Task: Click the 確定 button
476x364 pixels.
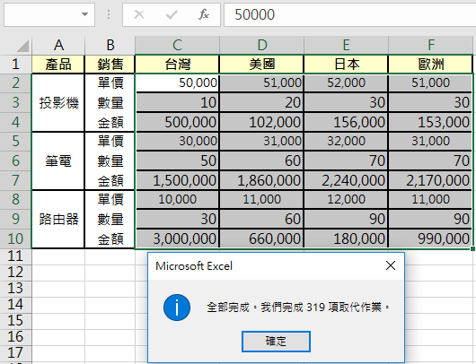Action: pos(276,342)
